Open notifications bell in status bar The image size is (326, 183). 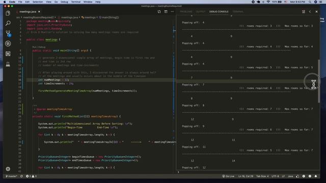[x=316, y=176]
